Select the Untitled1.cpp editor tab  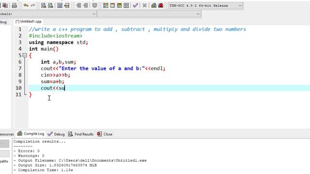[x=29, y=21]
